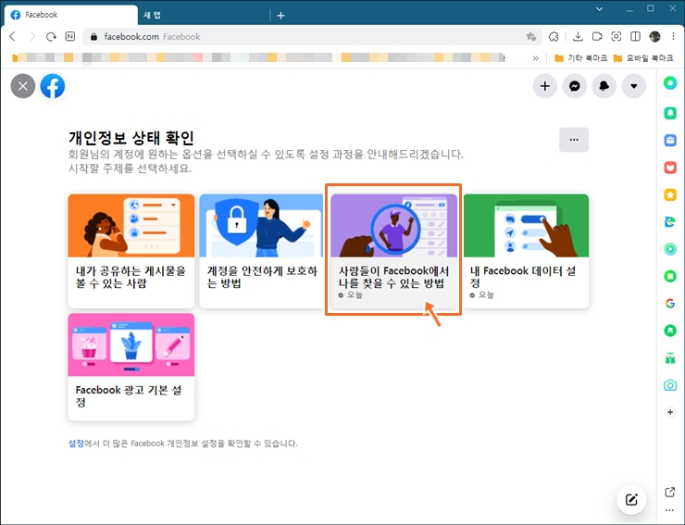Open a new tab with plus button

coord(280,16)
